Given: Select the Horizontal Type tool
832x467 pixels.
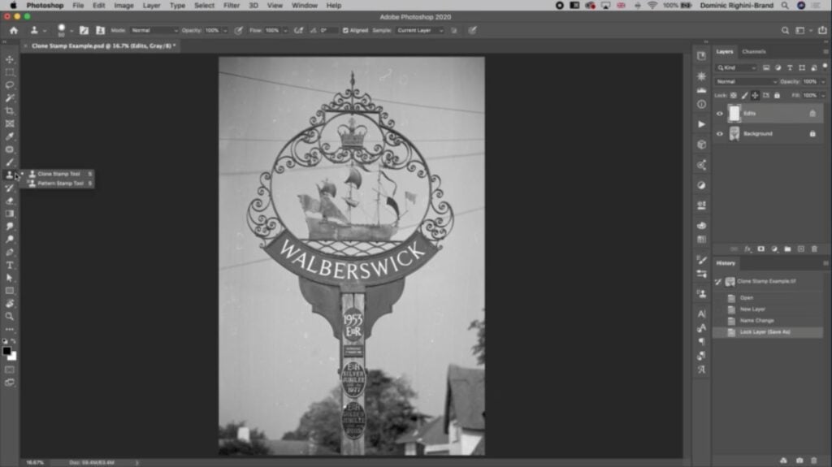Looking at the screenshot, I should pyautogui.click(x=10, y=265).
